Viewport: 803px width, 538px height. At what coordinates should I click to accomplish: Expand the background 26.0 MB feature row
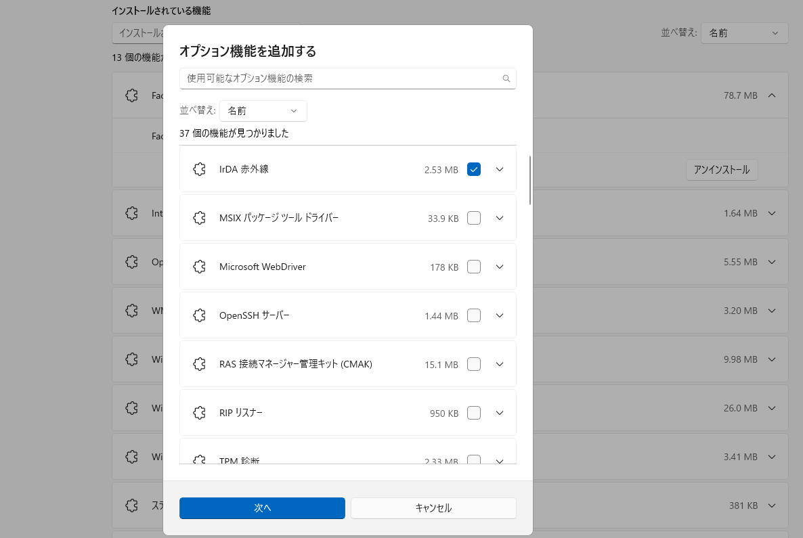772,408
